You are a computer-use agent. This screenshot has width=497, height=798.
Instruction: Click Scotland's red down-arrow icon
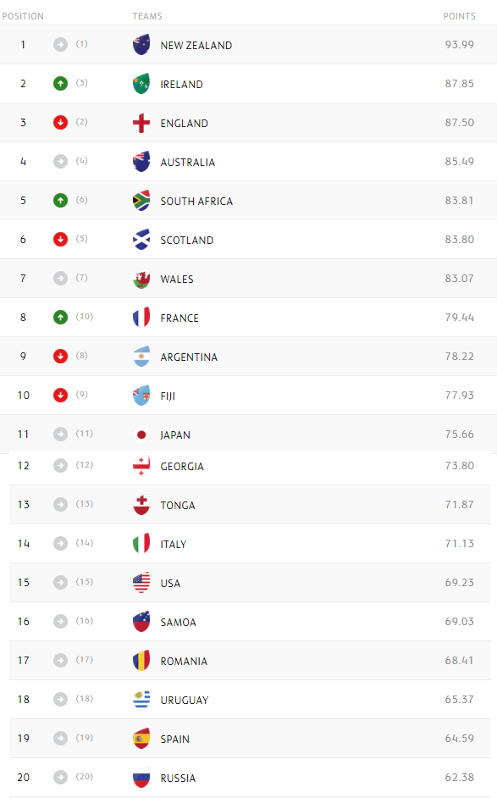[x=60, y=239]
